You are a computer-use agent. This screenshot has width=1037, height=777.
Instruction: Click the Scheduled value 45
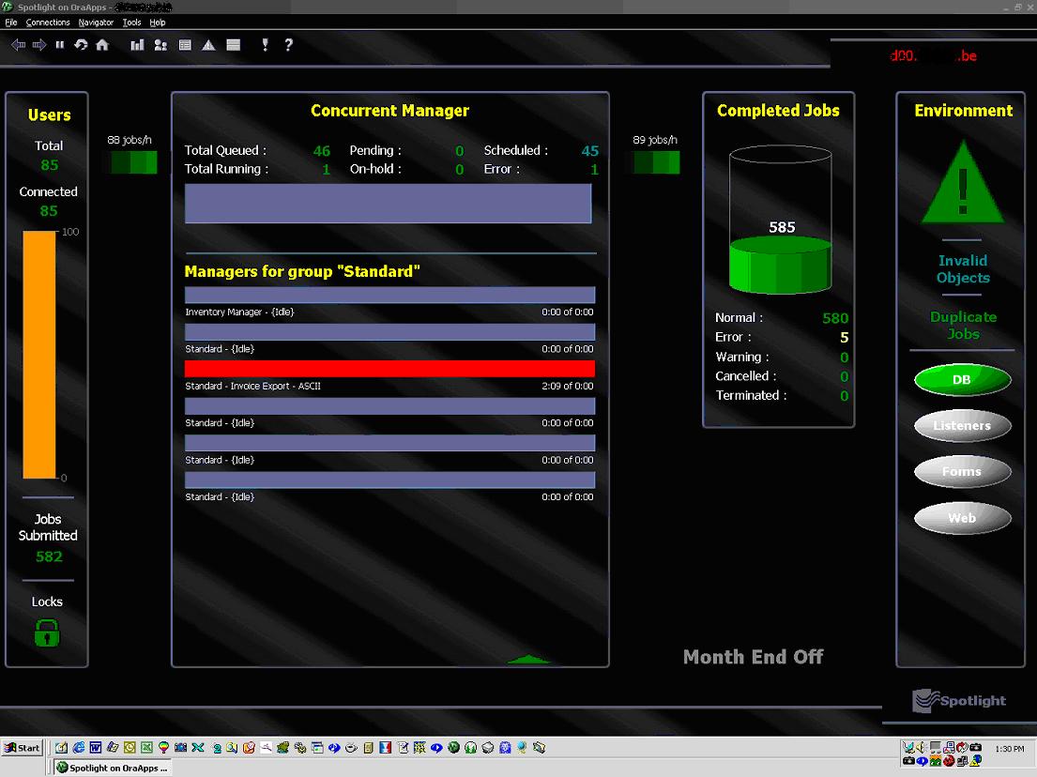click(x=590, y=151)
